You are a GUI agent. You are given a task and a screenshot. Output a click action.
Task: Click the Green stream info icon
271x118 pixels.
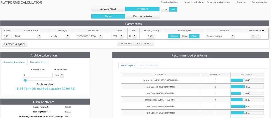click(263, 31)
